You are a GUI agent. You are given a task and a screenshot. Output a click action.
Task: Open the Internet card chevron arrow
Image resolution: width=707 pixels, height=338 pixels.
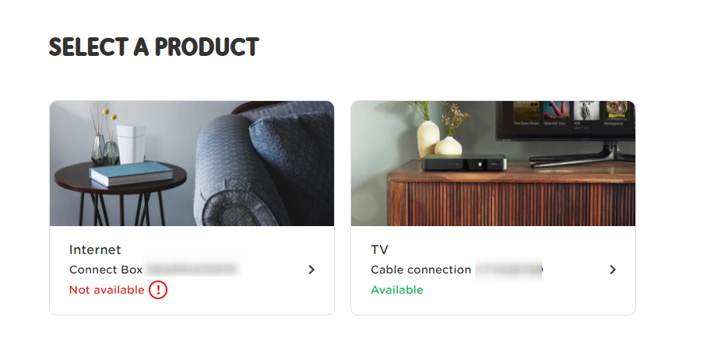[x=311, y=270]
